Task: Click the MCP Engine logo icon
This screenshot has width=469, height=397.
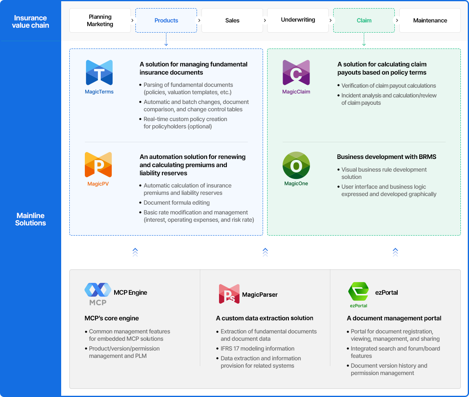Action: (x=98, y=294)
